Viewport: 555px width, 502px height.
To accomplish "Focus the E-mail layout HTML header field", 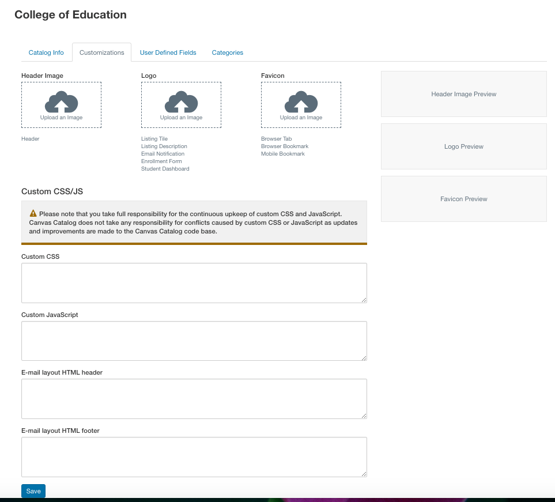I will (194, 398).
